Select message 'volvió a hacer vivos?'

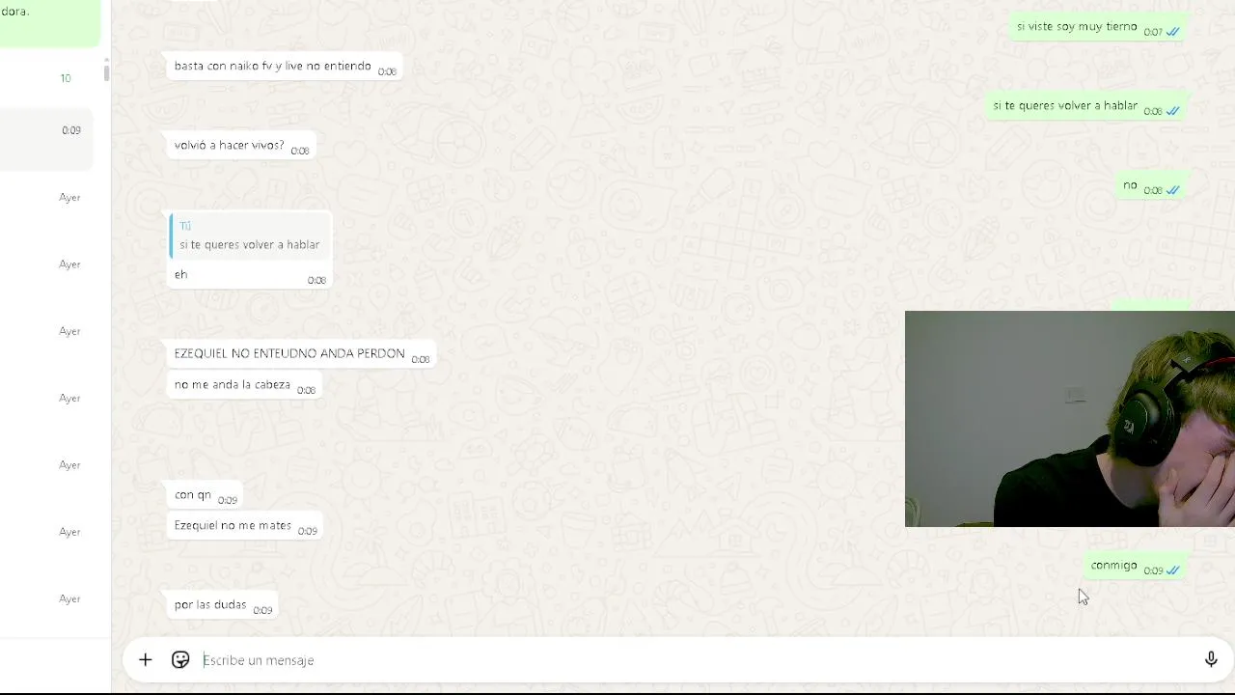(x=240, y=146)
